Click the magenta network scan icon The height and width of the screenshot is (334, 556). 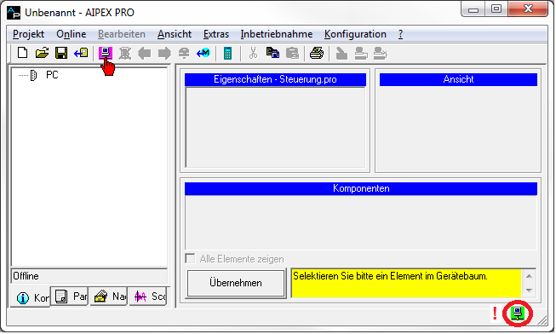pyautogui.click(x=106, y=53)
